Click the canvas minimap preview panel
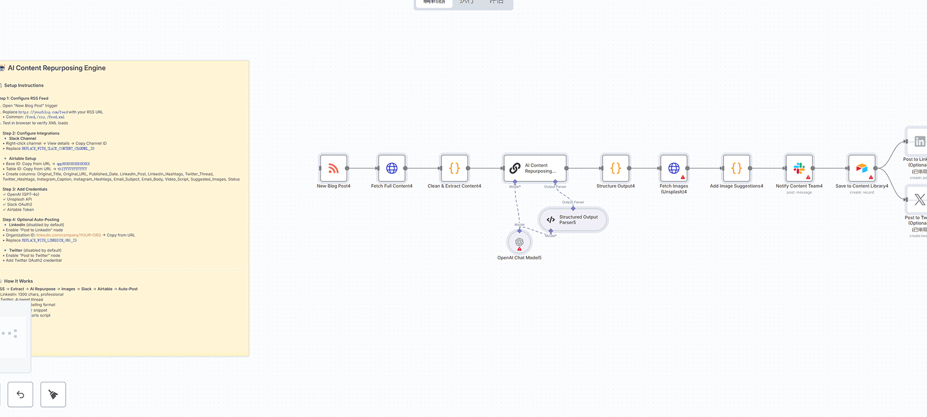Viewport: 927px width, 417px height. tap(14, 336)
